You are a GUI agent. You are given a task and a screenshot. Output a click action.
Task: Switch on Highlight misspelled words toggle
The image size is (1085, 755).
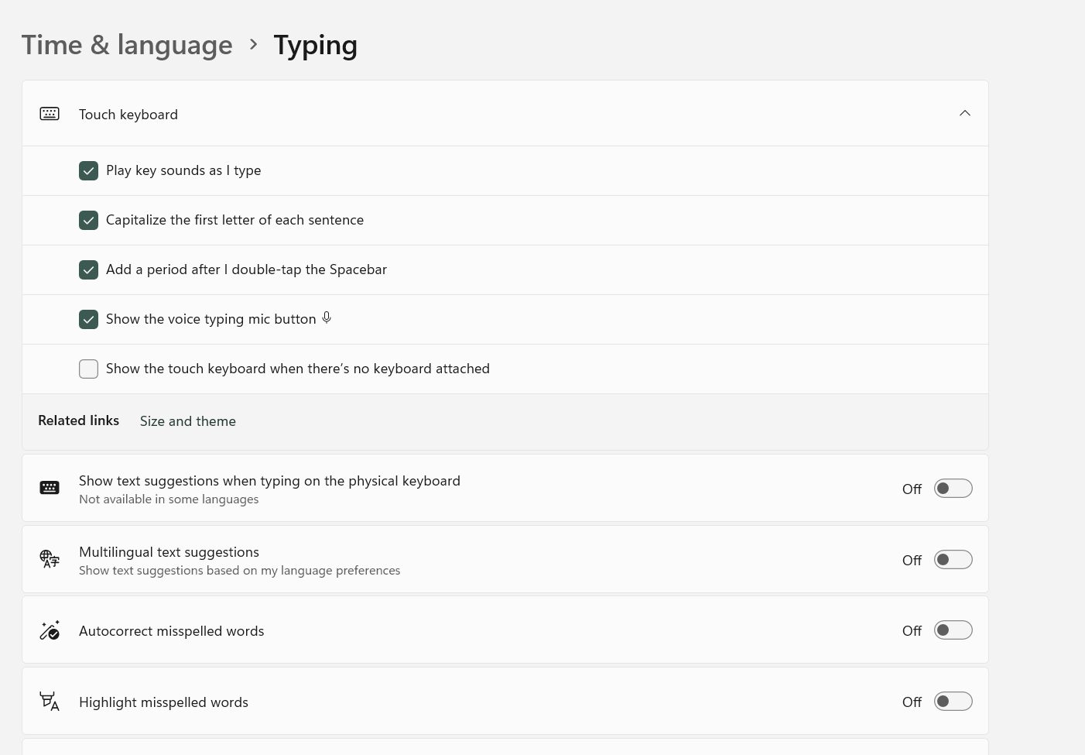(x=953, y=702)
